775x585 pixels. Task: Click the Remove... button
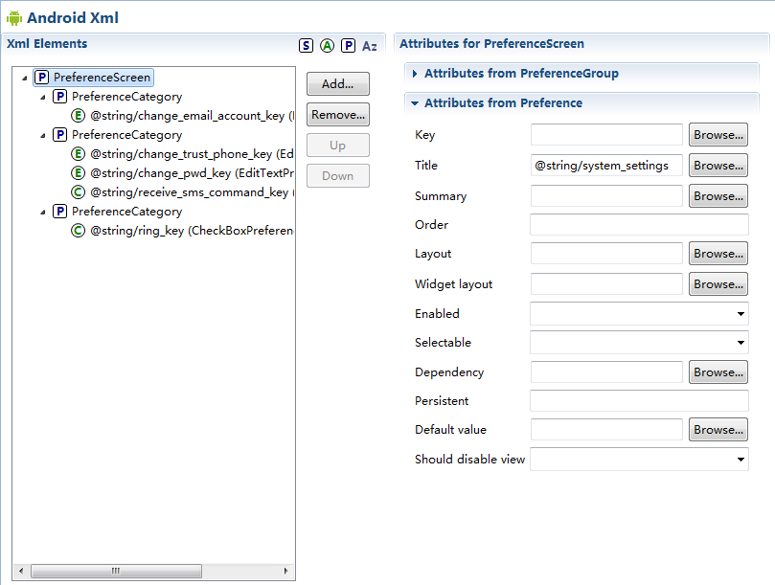coord(337,115)
